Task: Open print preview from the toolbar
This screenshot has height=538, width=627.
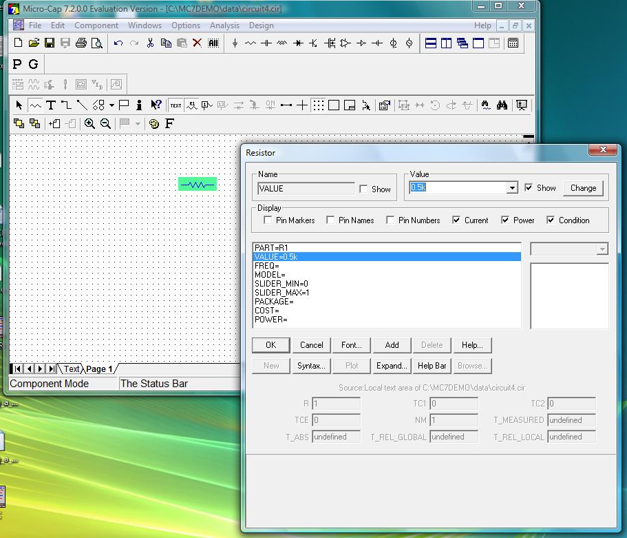Action: (97, 43)
